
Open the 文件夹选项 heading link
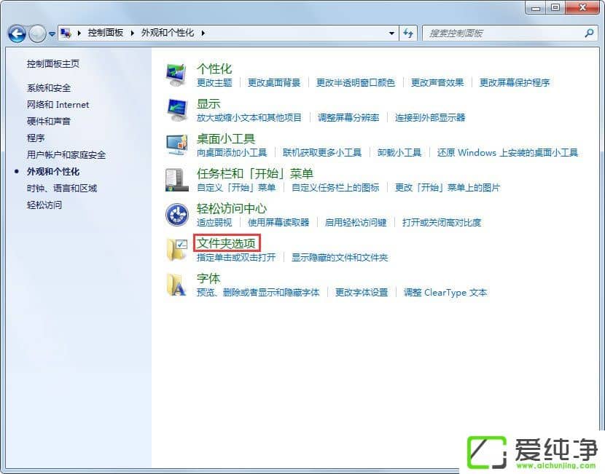226,243
